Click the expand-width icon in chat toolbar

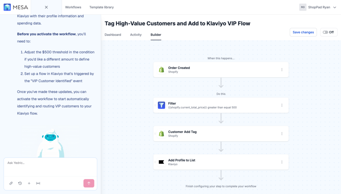pyautogui.click(x=38, y=183)
